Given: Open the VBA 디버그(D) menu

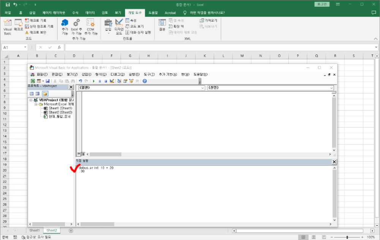Looking at the screenshot, I should point(117,74).
